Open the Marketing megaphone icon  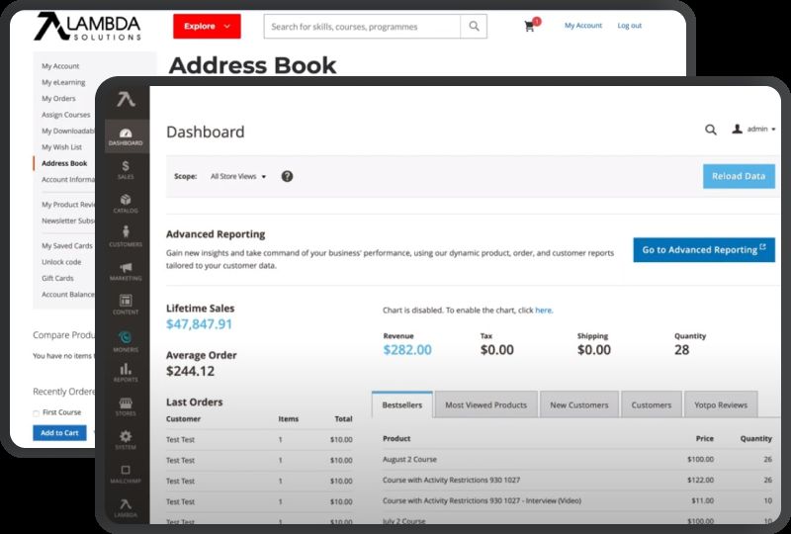[126, 271]
